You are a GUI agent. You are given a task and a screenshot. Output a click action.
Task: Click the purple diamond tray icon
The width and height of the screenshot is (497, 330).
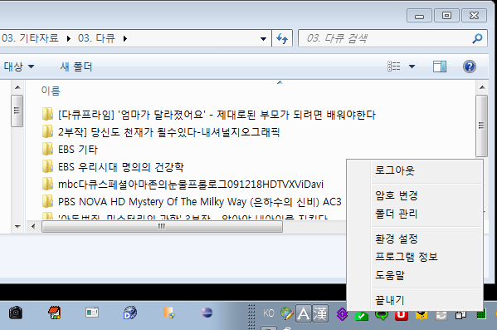[342, 315]
